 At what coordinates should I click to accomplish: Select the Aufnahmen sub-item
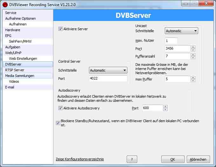tap(28, 24)
